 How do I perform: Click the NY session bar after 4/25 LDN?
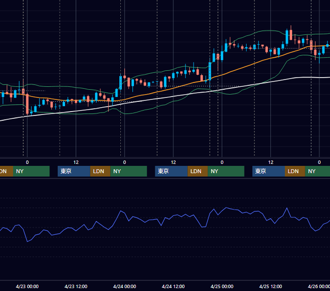tap(317, 171)
